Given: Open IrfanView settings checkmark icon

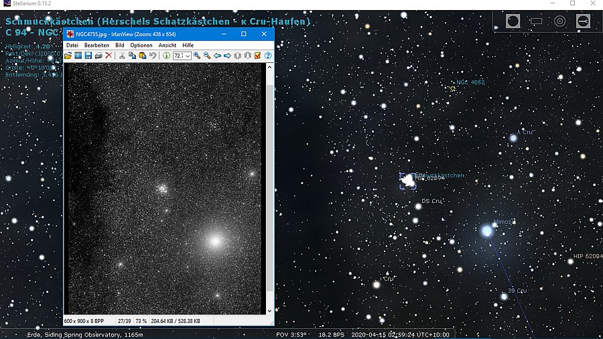Looking at the screenshot, I should pyautogui.click(x=258, y=56).
